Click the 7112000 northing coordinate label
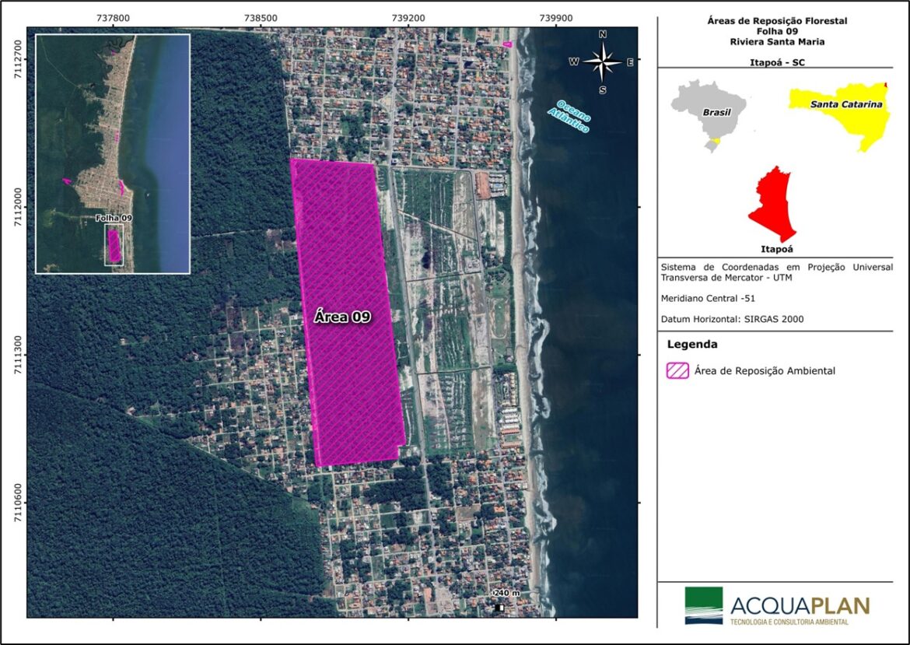This screenshot has height=645, width=910. pos(16,207)
